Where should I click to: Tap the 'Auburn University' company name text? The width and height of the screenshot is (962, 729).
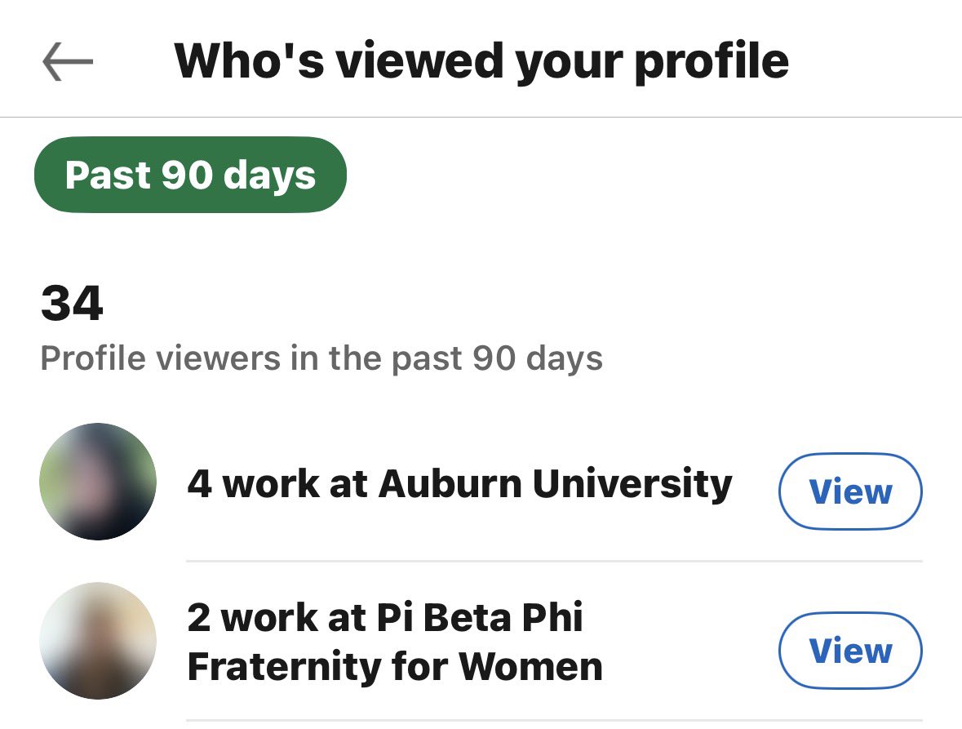coord(555,483)
